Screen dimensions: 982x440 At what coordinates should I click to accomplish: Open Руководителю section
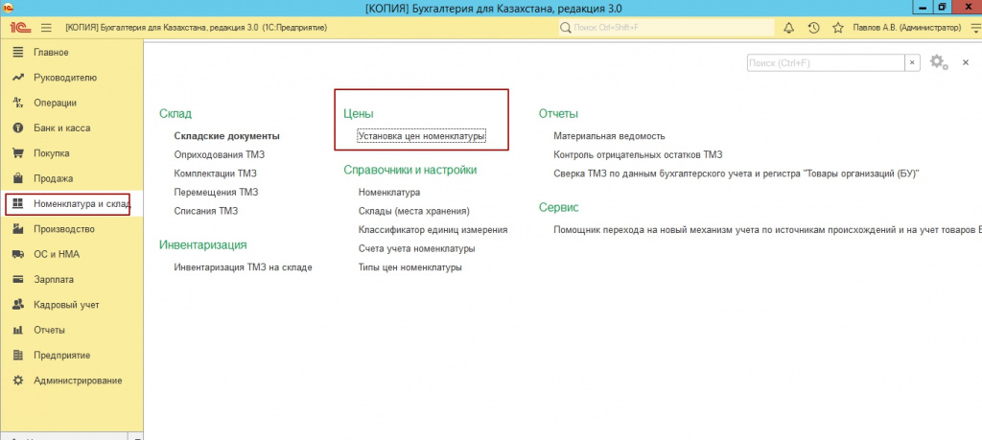(65, 78)
